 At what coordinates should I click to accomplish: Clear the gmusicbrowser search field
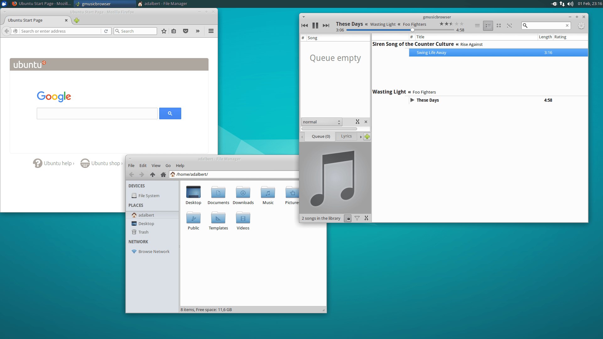coord(567,25)
